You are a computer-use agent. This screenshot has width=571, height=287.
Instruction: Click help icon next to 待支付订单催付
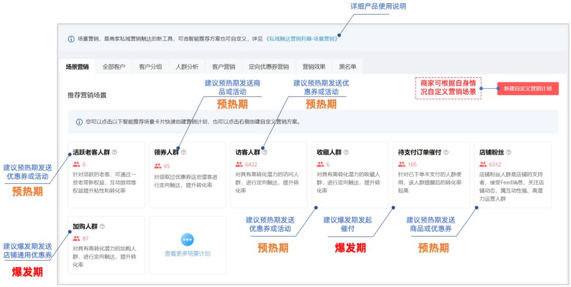pyautogui.click(x=446, y=152)
